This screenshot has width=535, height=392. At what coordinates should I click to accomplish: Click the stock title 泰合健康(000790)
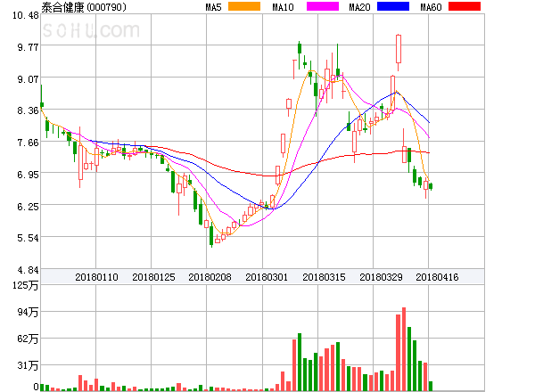click(84, 7)
